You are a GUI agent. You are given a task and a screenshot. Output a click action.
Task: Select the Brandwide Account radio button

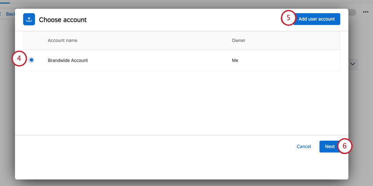point(32,60)
